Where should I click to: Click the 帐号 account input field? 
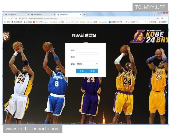pos(87,50)
